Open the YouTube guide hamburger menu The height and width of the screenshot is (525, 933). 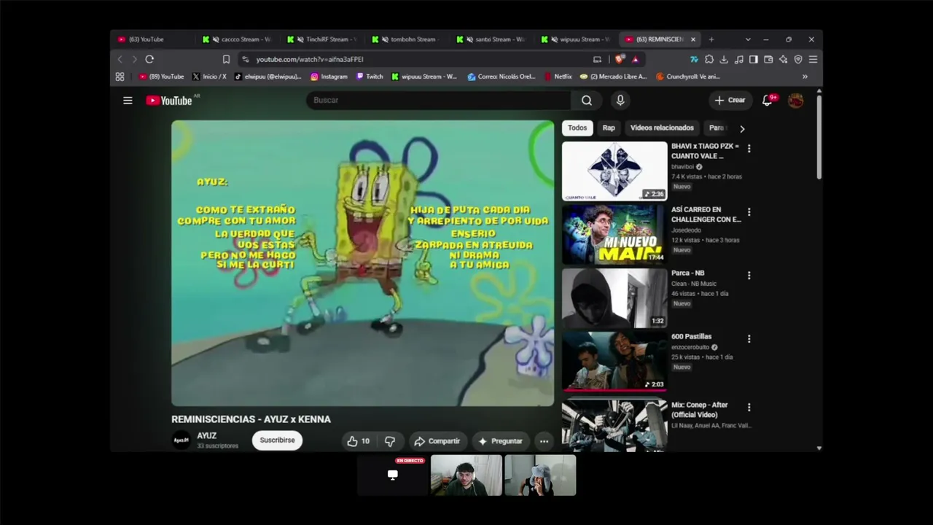point(128,101)
